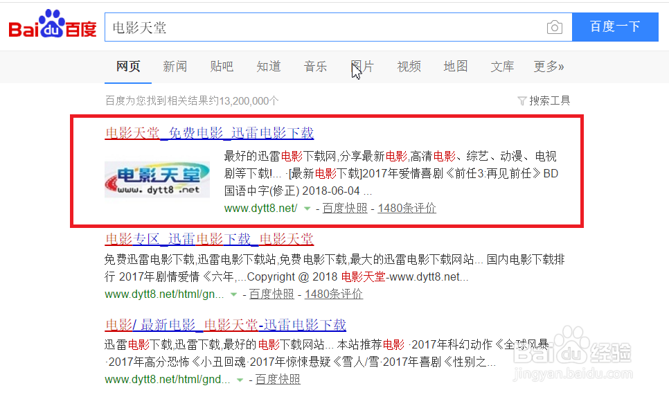The width and height of the screenshot is (669, 397).
Task: Open result 电影天堂_免费电影_迅雷电影下载
Action: click(209, 133)
